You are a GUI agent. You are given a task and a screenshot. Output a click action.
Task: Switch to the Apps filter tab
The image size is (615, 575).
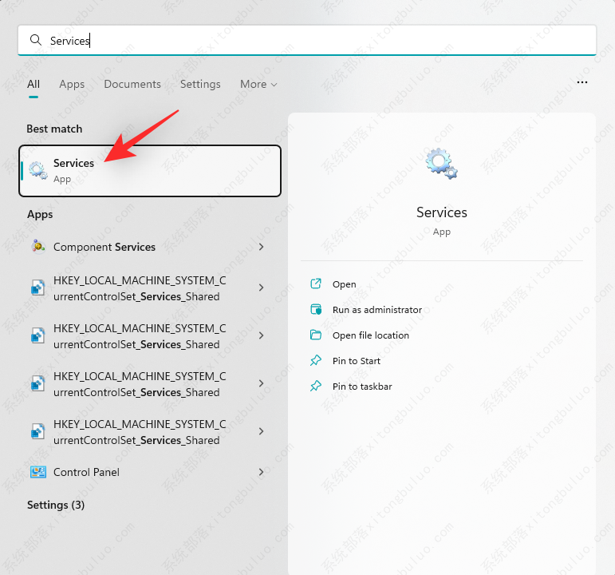pos(72,84)
